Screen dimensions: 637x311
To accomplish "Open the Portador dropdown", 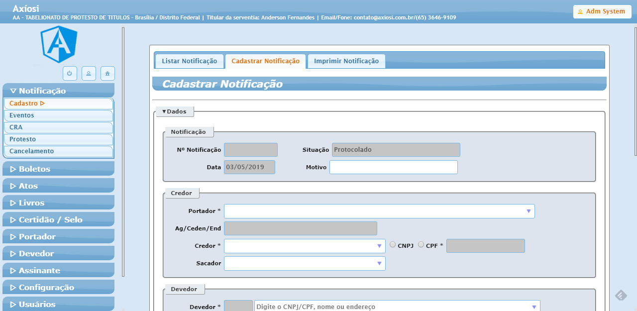I will [529, 211].
